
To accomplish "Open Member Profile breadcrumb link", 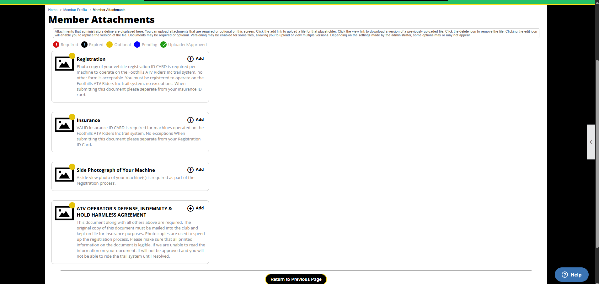I will point(75,10).
